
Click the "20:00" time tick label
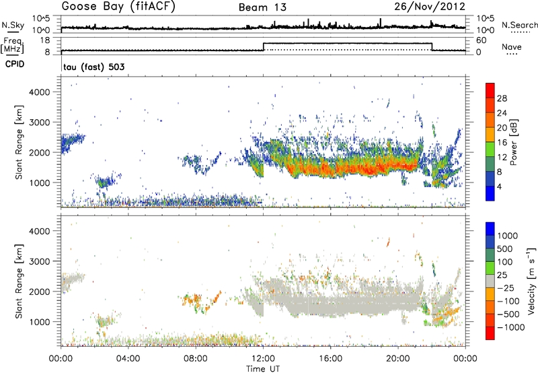pos(397,359)
